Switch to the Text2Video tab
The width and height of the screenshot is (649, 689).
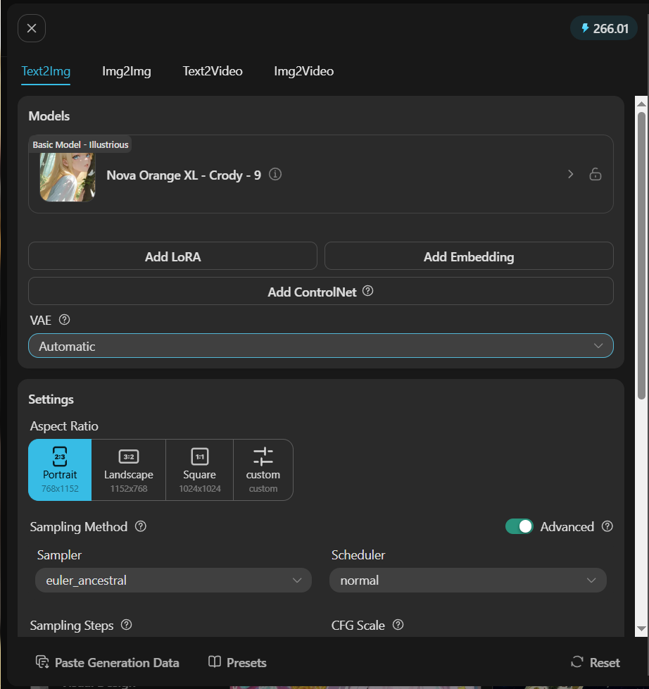point(213,71)
